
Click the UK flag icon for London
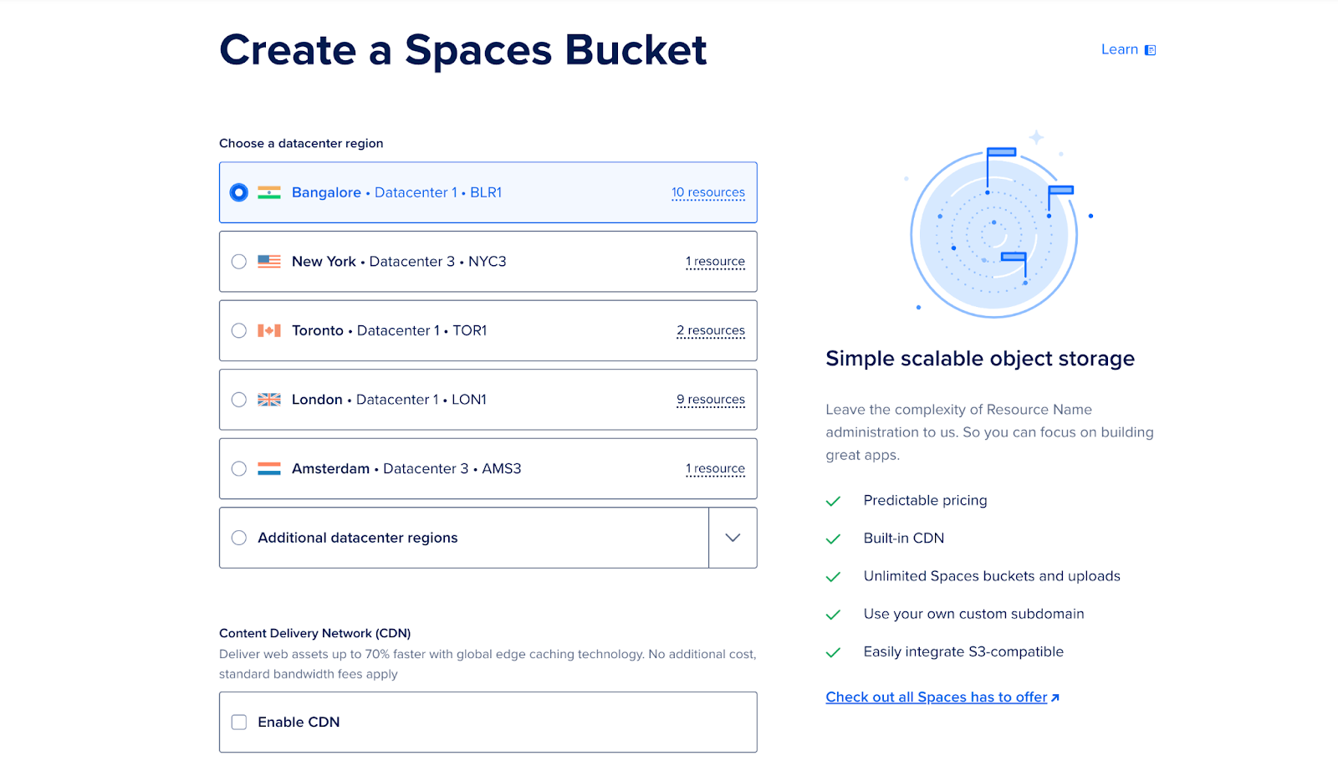point(268,400)
